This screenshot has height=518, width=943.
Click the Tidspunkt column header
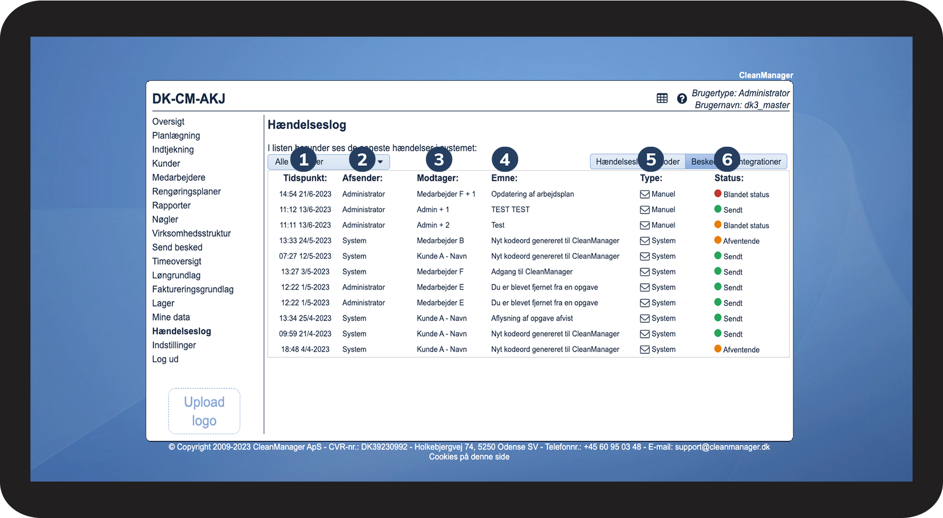pyautogui.click(x=305, y=178)
